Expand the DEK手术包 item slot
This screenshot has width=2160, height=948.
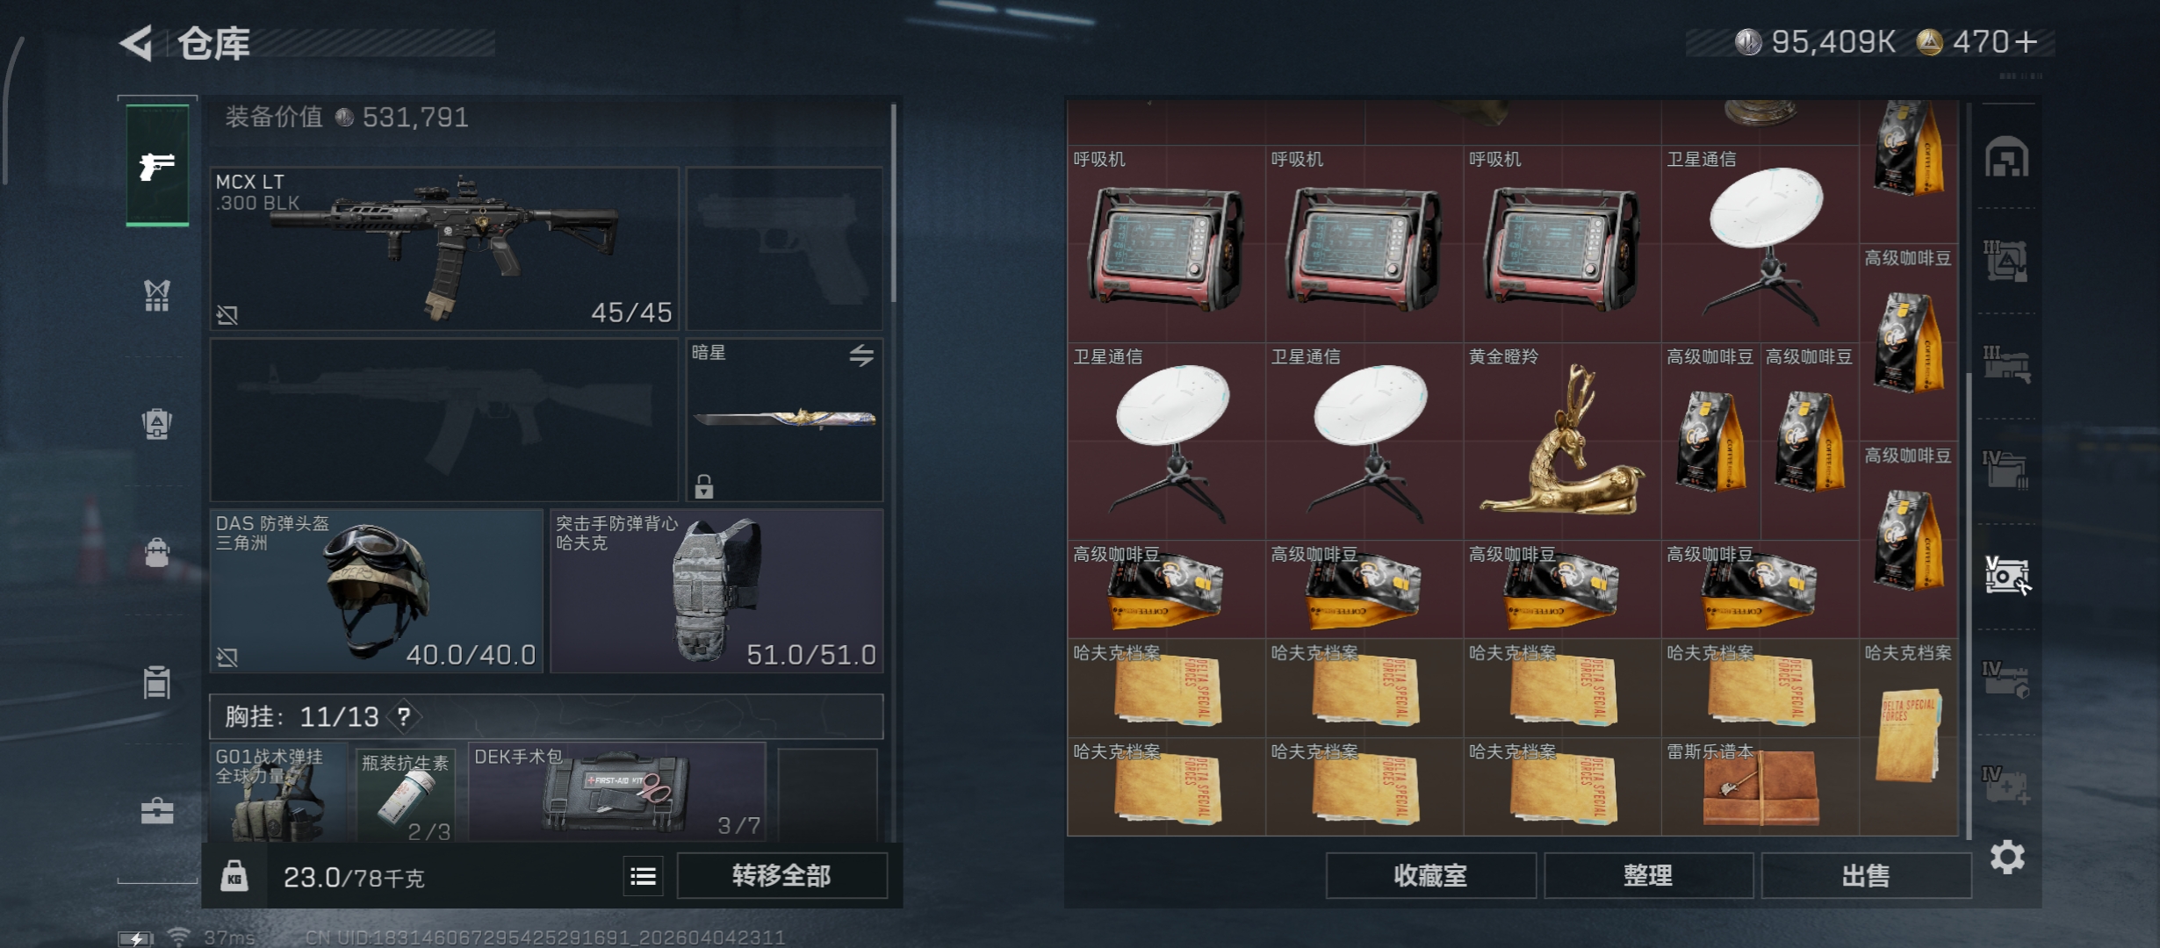(x=617, y=793)
